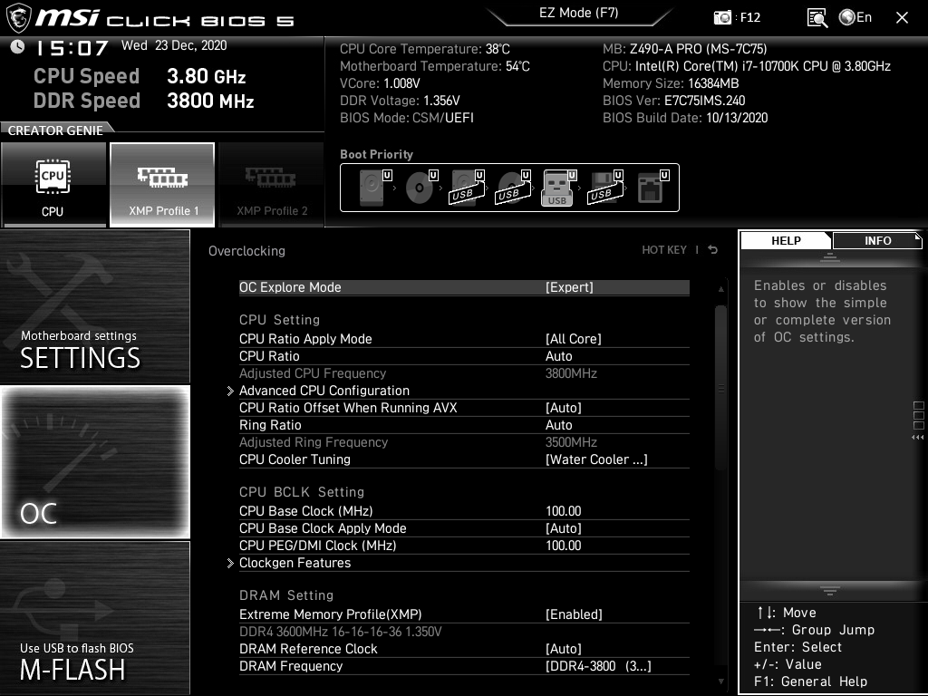Open the SETTINGS motherboard section

pos(94,306)
